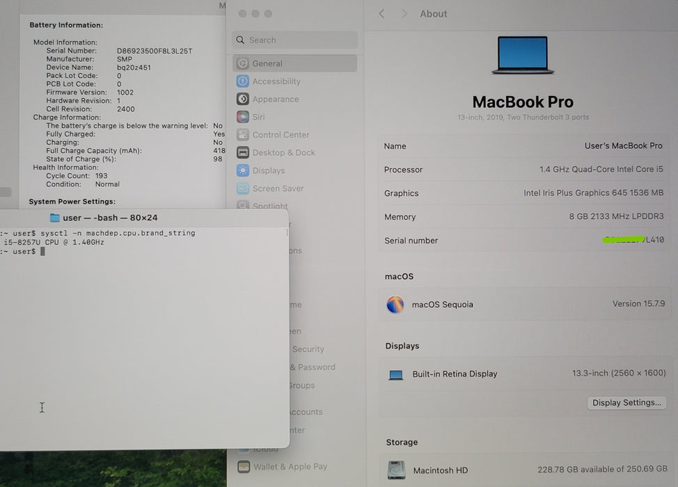Click the Macintosh HD drive icon

pyautogui.click(x=396, y=470)
